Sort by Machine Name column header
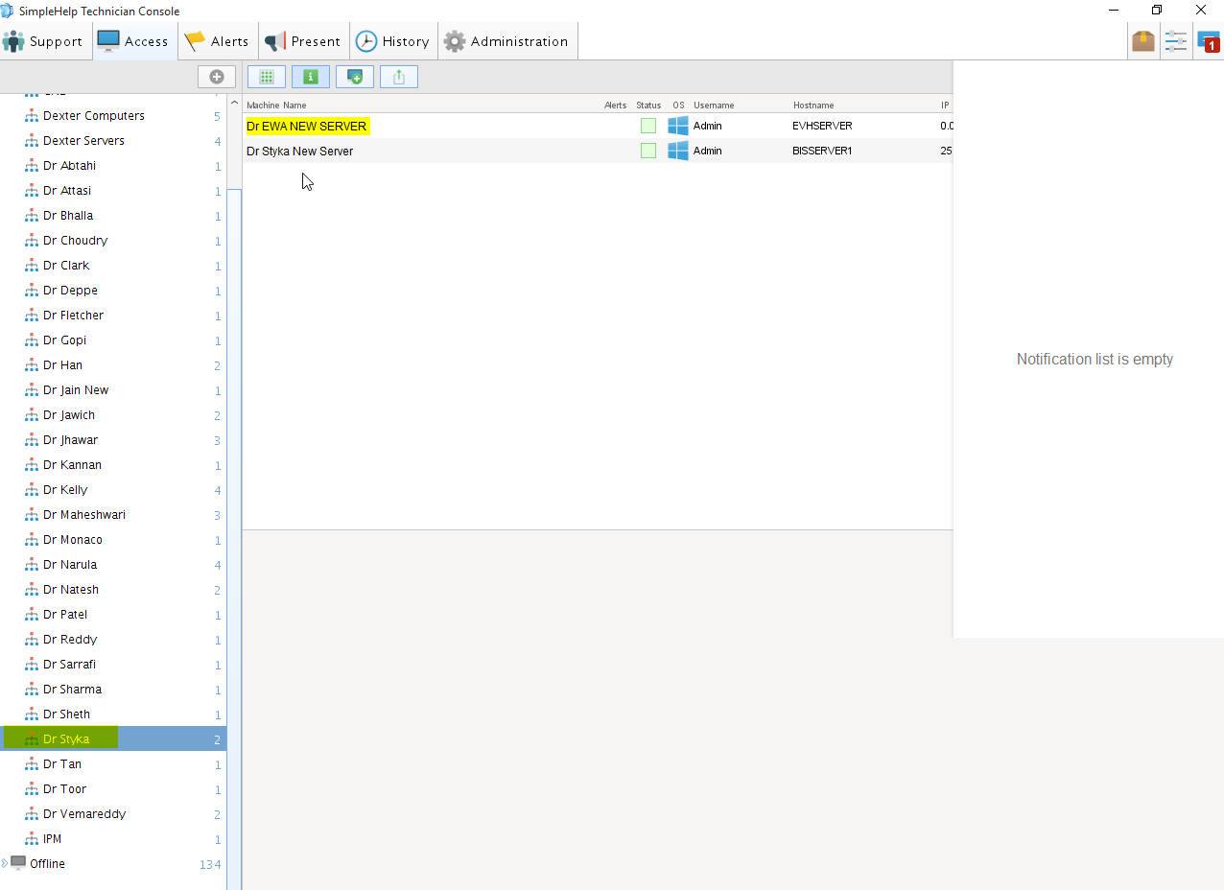This screenshot has width=1224, height=890. pos(276,105)
